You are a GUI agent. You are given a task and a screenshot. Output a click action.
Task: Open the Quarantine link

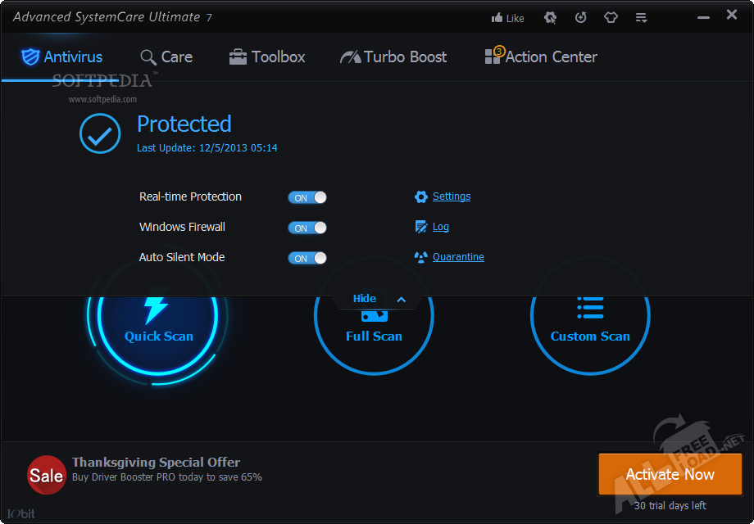click(x=457, y=257)
